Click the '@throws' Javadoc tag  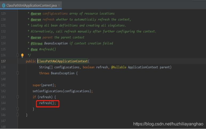37,43
